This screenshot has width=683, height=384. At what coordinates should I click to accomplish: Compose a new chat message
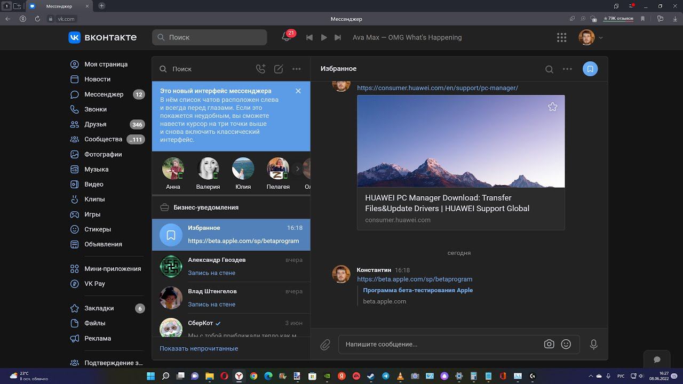tap(279, 69)
